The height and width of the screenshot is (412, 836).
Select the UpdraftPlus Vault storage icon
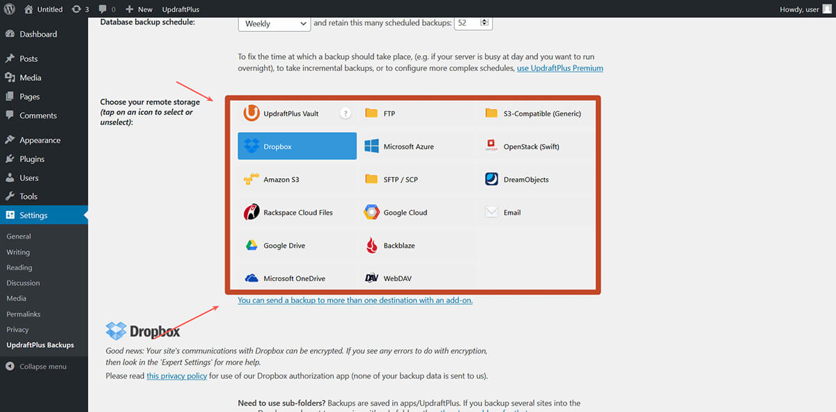pos(251,113)
